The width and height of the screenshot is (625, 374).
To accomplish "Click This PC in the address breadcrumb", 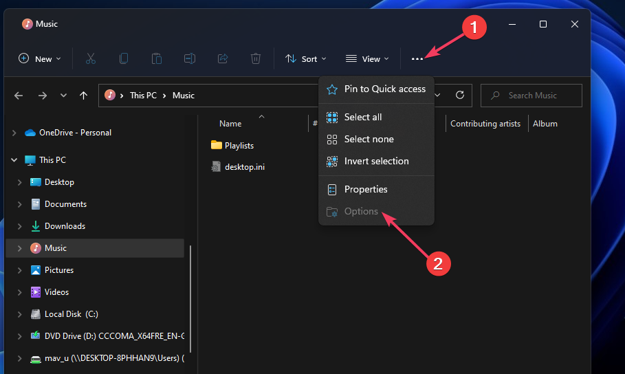I will pyautogui.click(x=143, y=96).
